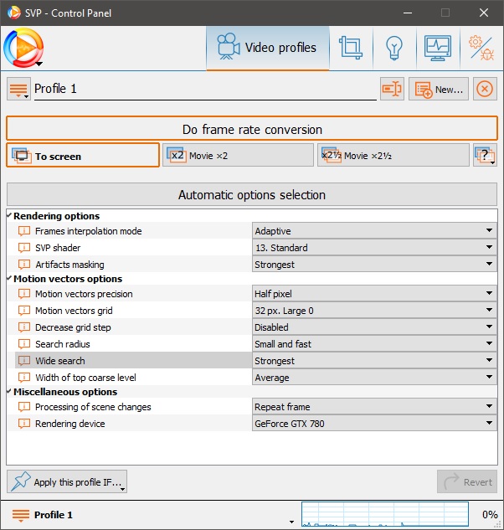
Task: Open the profile list hamburger menu
Action: click(x=18, y=89)
